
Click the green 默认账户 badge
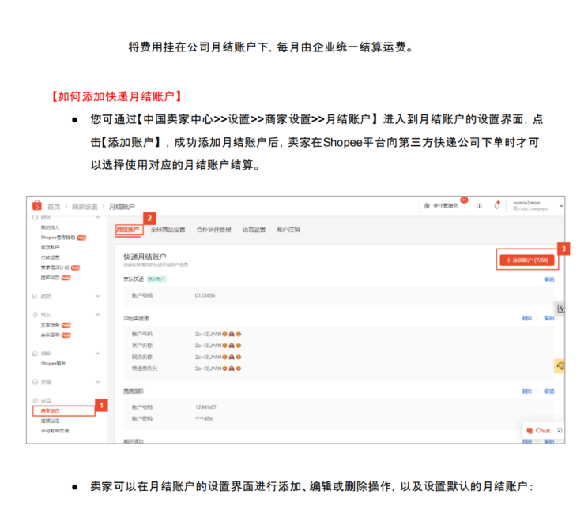point(156,279)
